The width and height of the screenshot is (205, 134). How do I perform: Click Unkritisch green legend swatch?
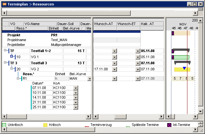4,125
